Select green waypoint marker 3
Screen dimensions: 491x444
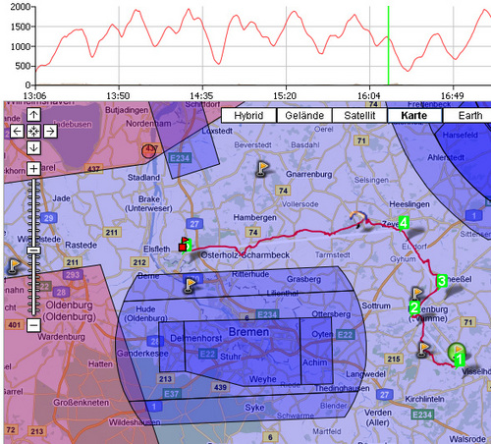coord(442,281)
